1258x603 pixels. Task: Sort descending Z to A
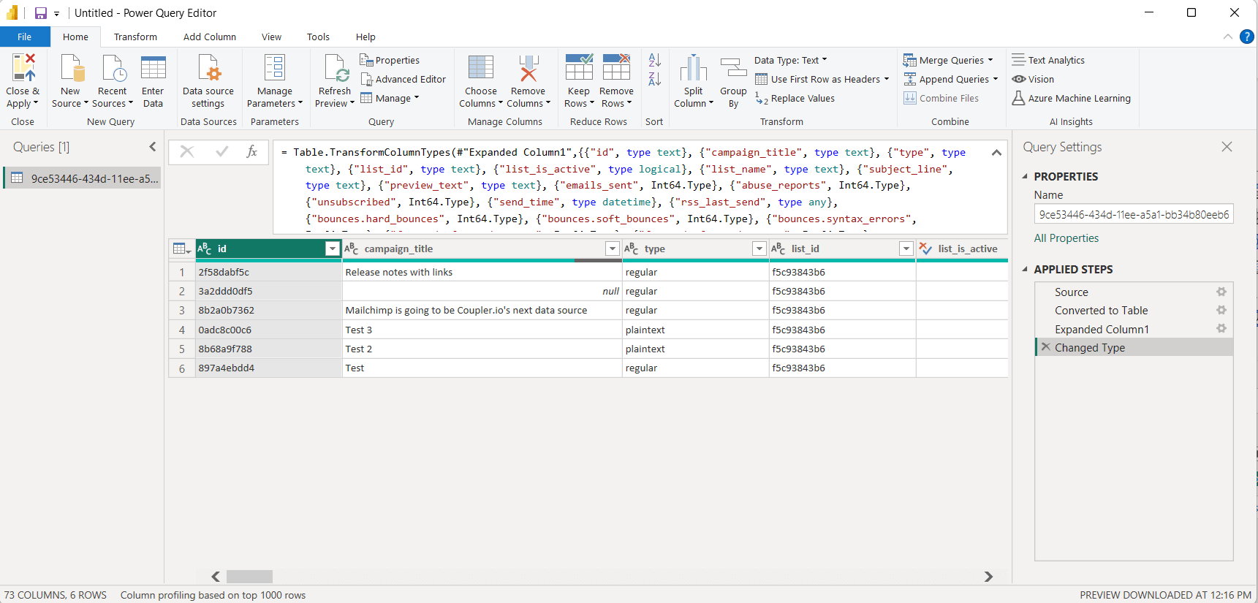[x=655, y=79]
